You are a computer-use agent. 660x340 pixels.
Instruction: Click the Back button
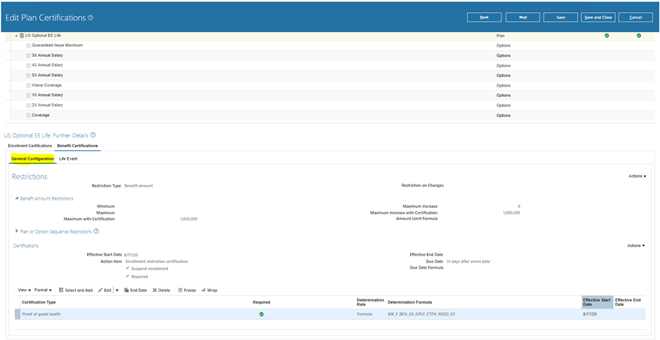point(484,18)
